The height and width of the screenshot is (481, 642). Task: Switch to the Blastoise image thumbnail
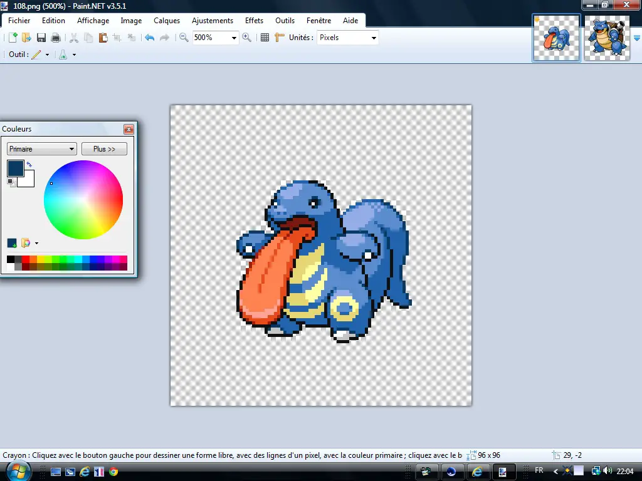coord(607,38)
